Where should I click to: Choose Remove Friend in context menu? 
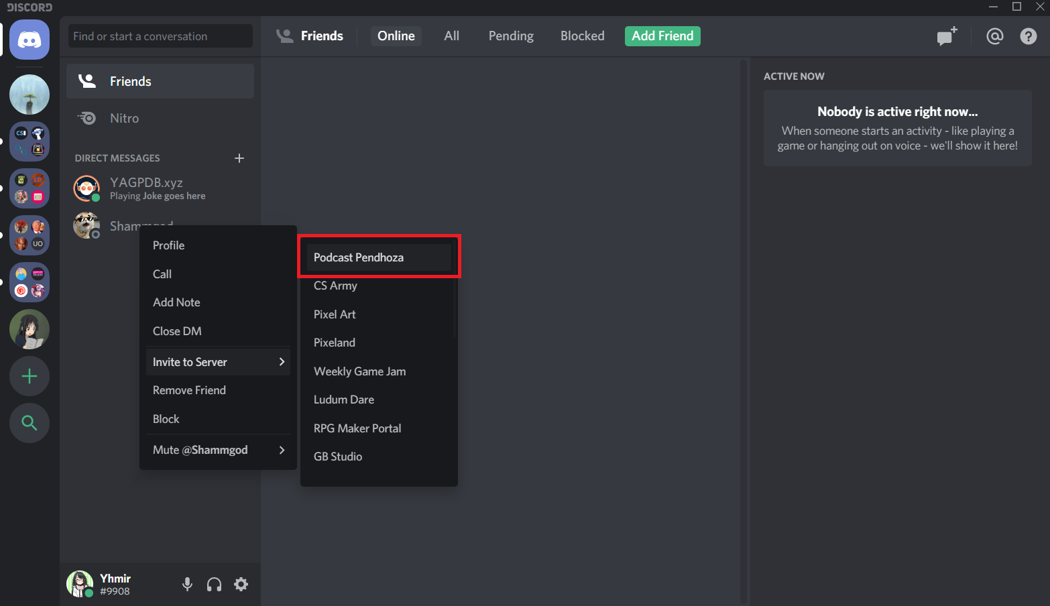[x=190, y=390]
